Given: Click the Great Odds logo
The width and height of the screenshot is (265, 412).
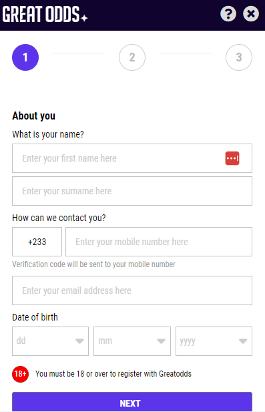Looking at the screenshot, I should pyautogui.click(x=45, y=14).
